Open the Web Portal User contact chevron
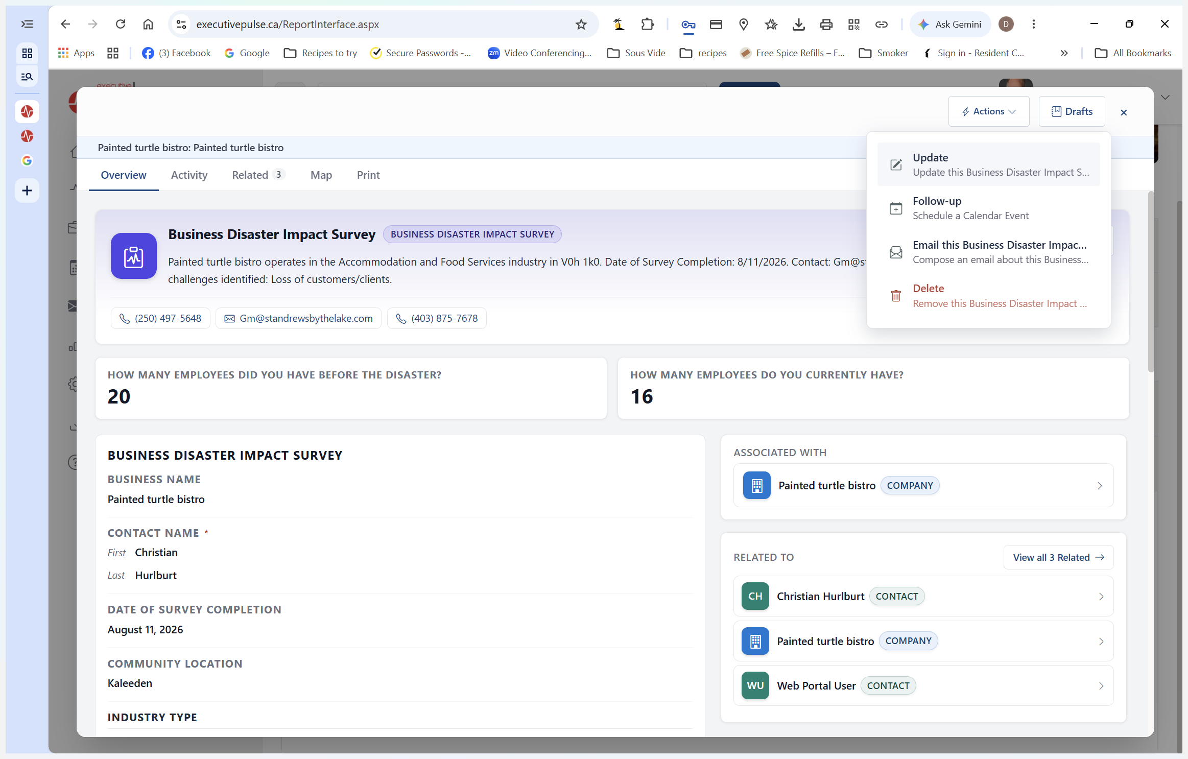The width and height of the screenshot is (1188, 759). pos(1101,686)
